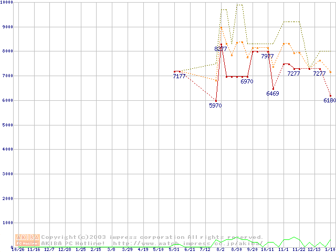Click the 6469 data point label
Image resolution: width=336 pixels, height=252 pixels.
coord(272,93)
